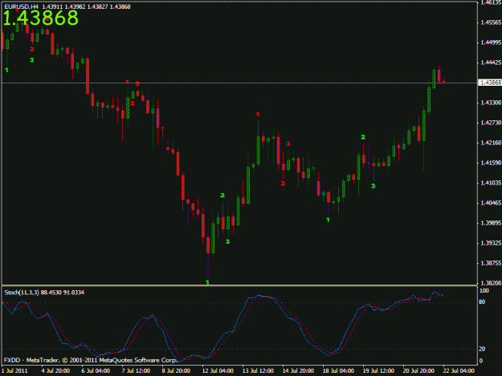Click green 1 marker under the lowest candle wick
This screenshot has width=502, height=376.
coord(207,282)
